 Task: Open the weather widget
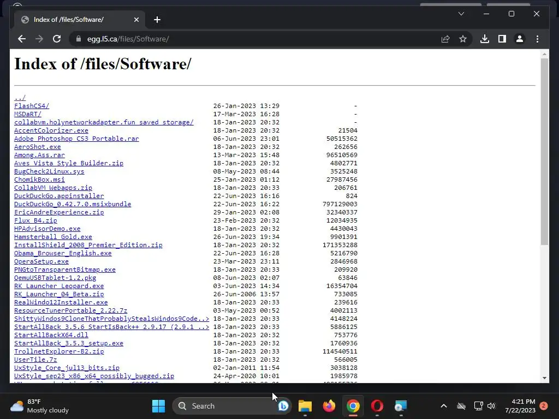click(39, 406)
